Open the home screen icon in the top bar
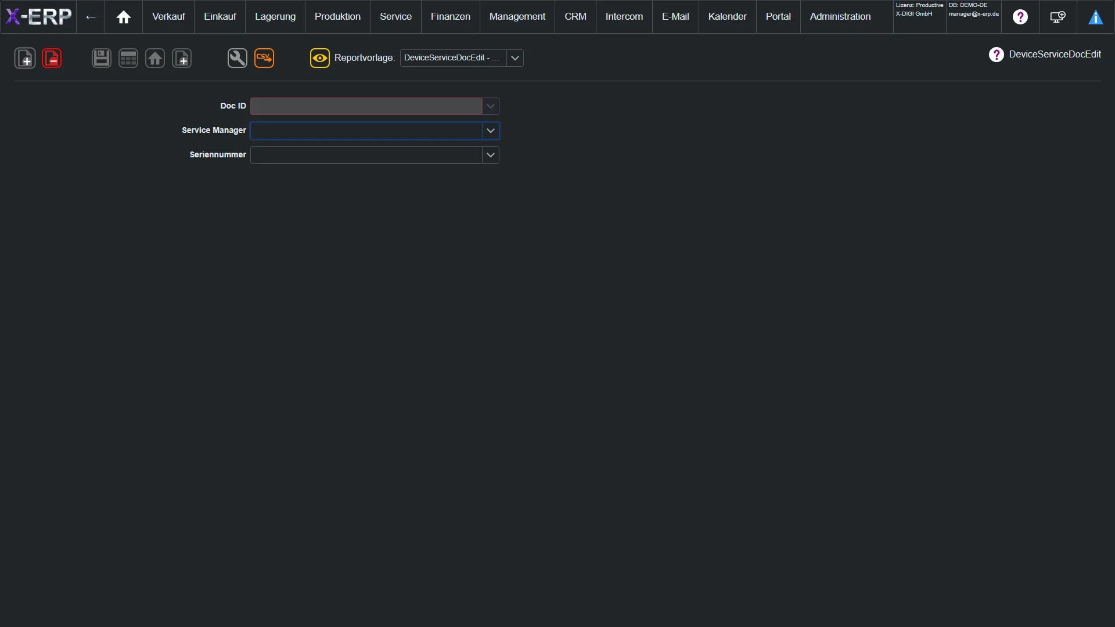 tap(124, 17)
